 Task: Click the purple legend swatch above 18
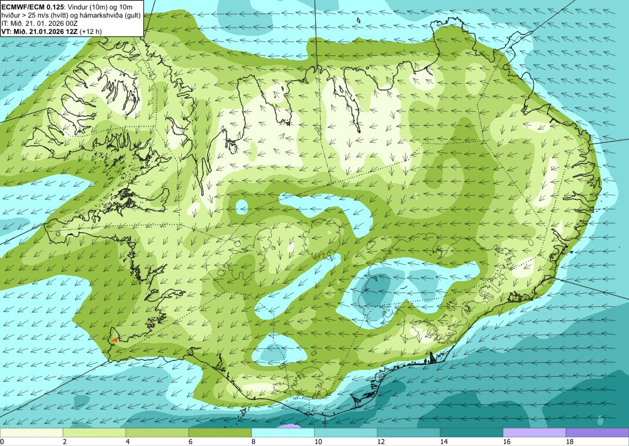(x=598, y=433)
